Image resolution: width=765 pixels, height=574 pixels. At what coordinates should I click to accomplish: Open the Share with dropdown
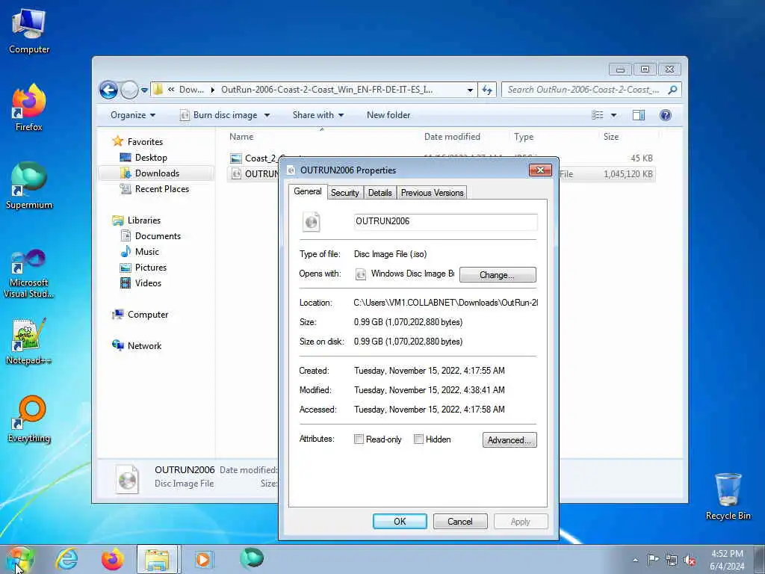318,115
